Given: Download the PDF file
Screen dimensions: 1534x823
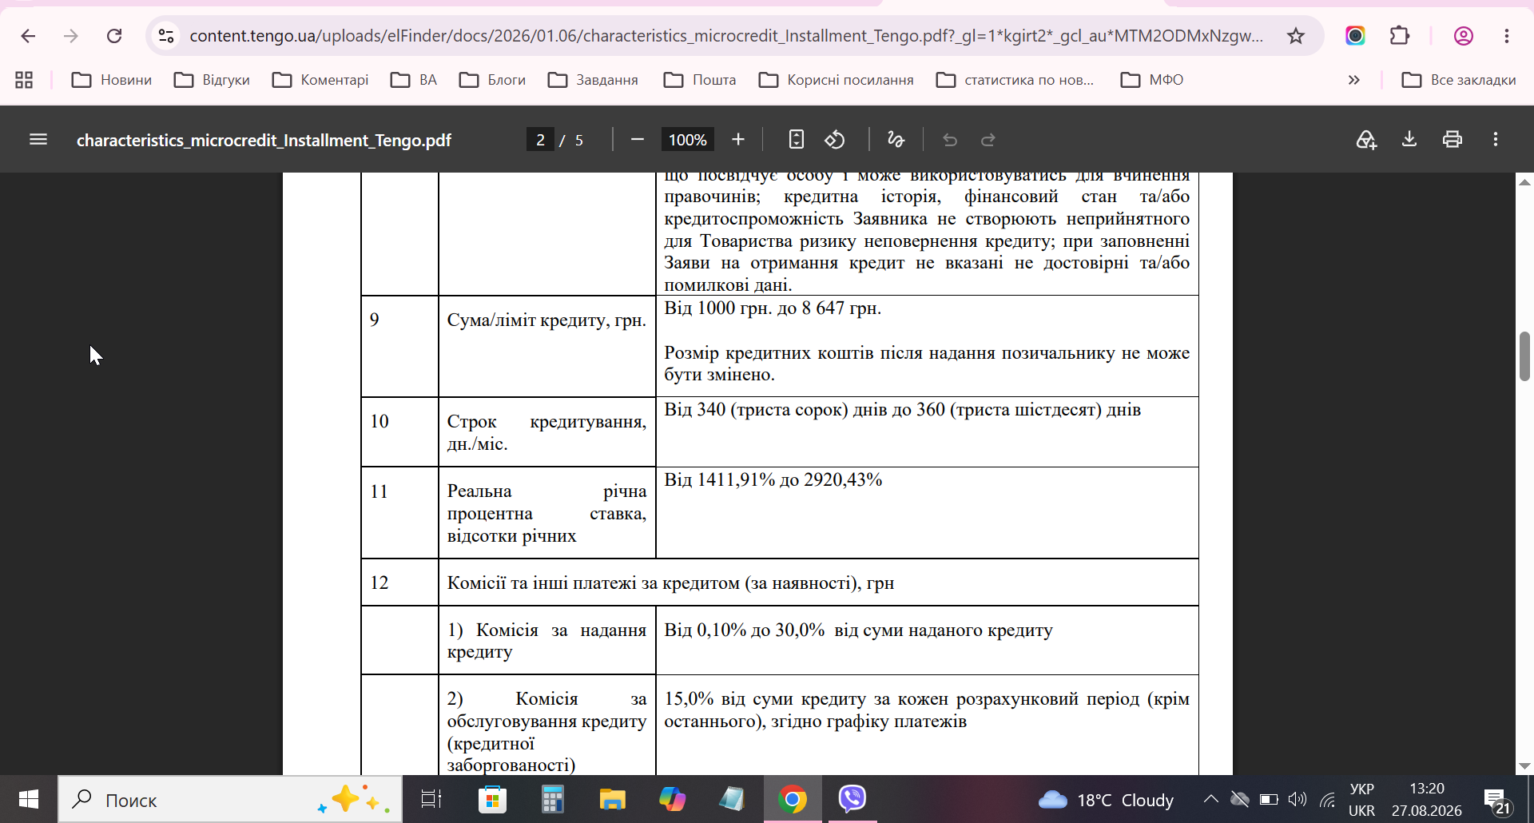Looking at the screenshot, I should tap(1409, 140).
